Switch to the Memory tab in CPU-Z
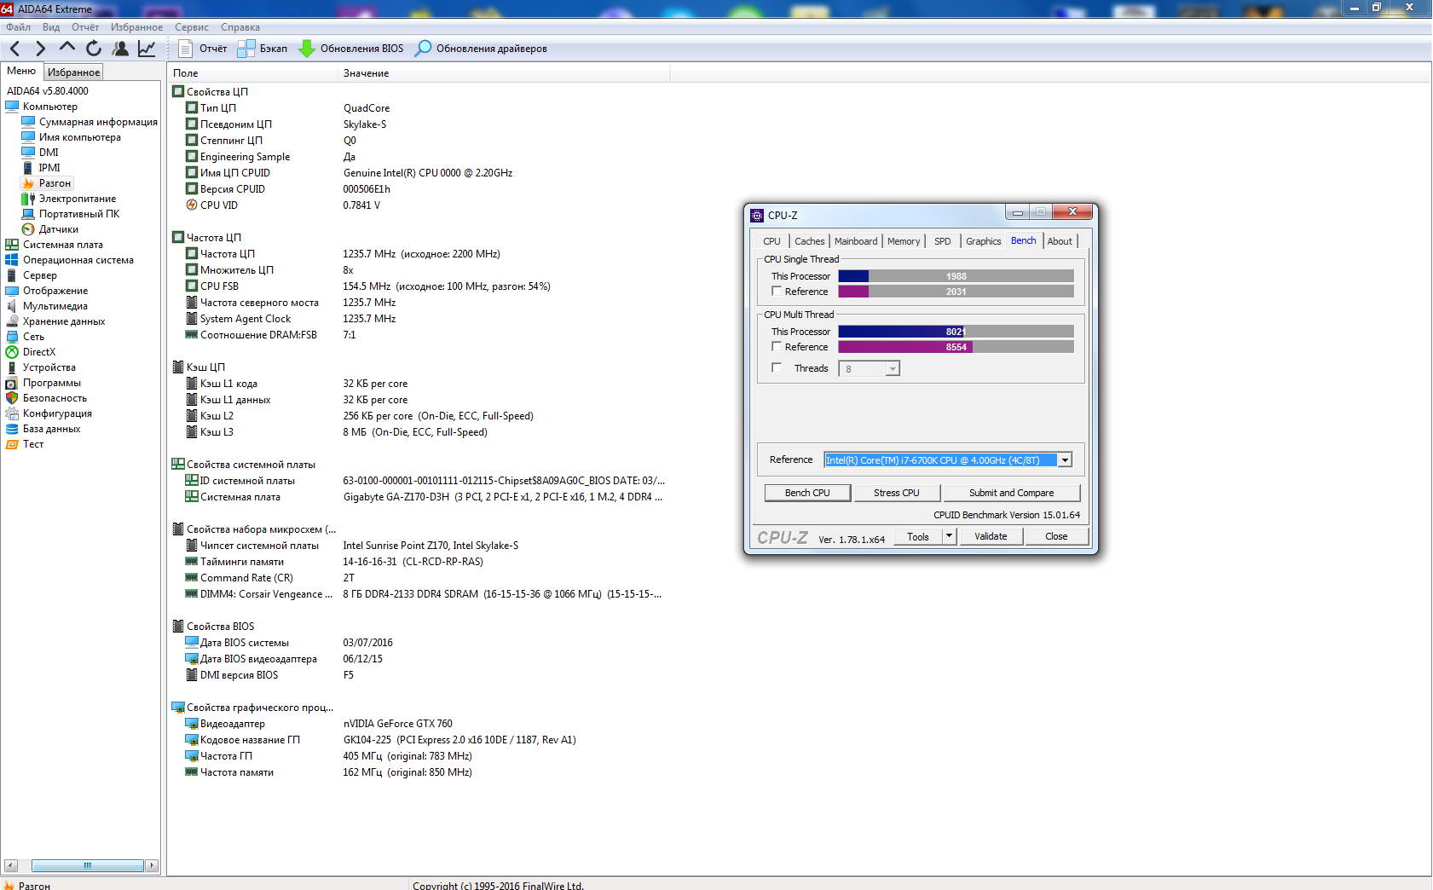The height and width of the screenshot is (890, 1433). click(x=904, y=241)
